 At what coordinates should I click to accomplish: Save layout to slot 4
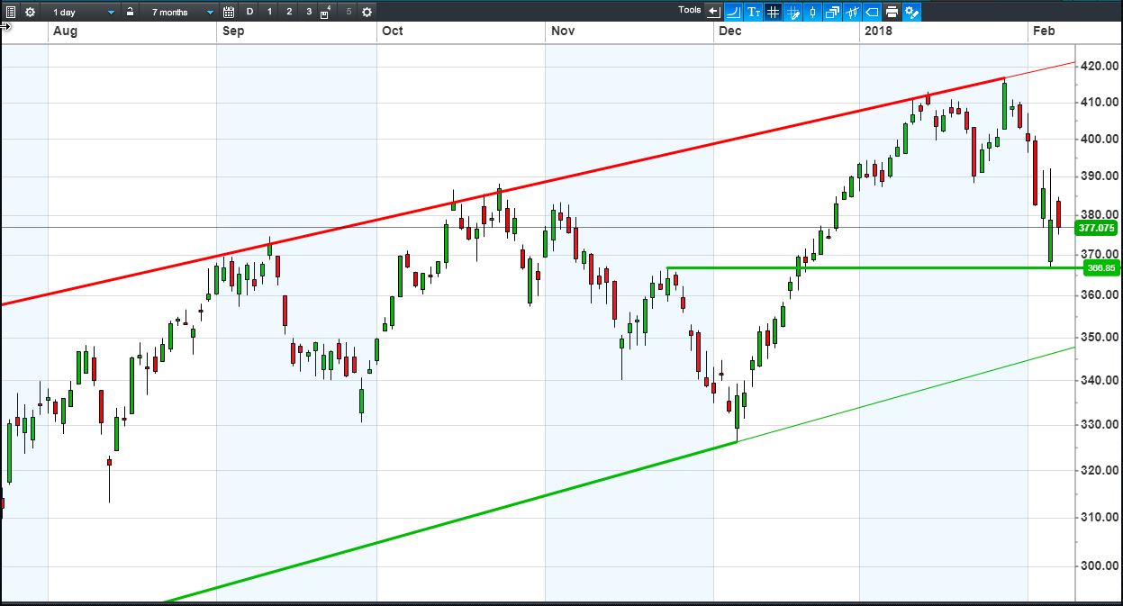[326, 12]
